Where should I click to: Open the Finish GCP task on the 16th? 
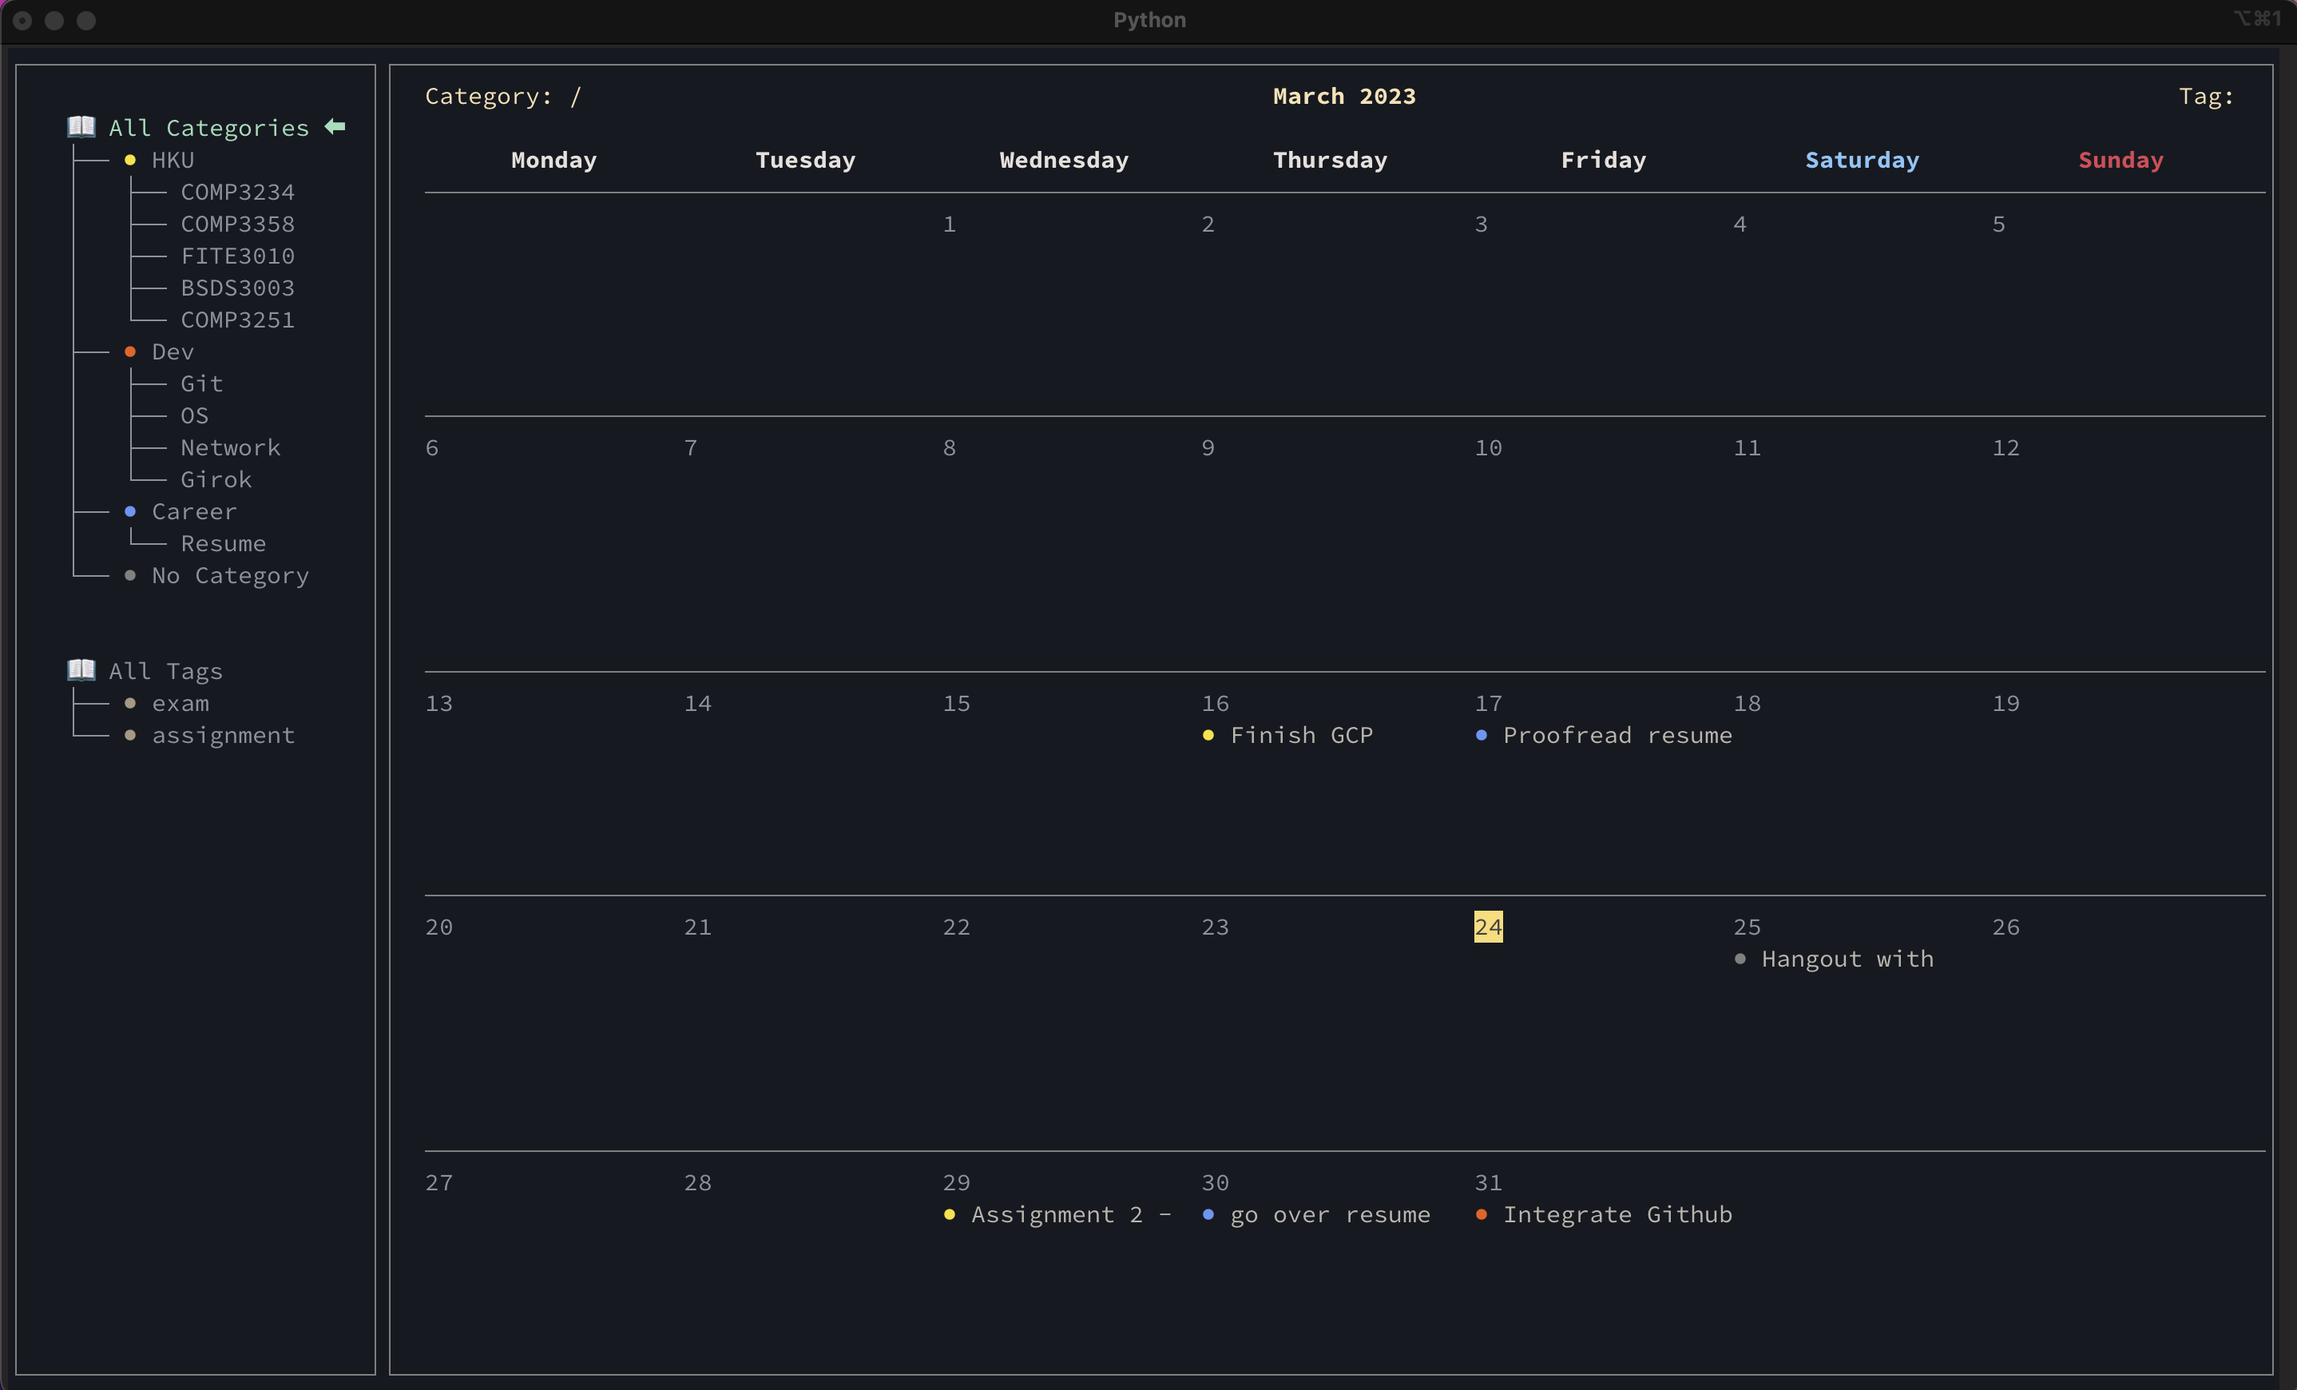pyautogui.click(x=1300, y=736)
